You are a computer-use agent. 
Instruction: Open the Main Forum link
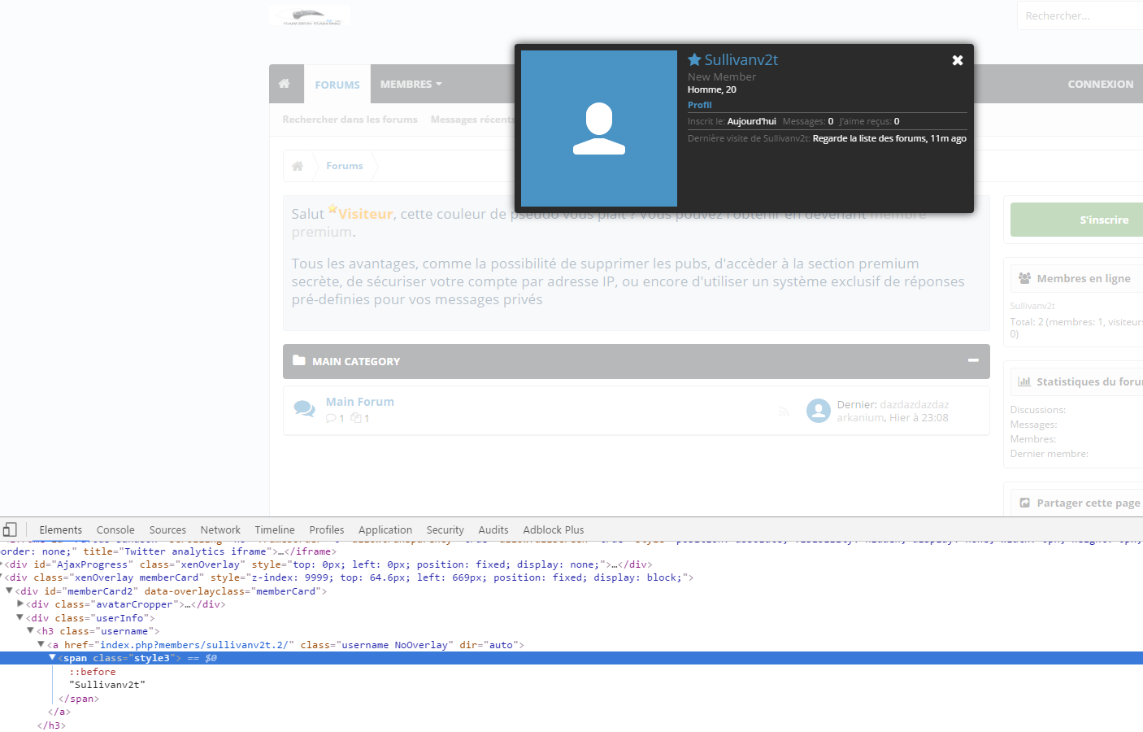tap(360, 402)
